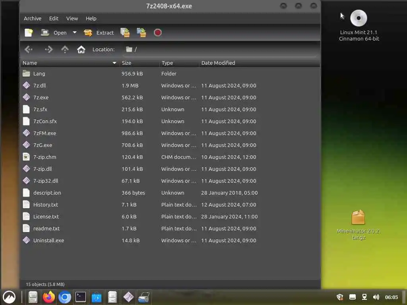Screen dimensions: 407x305
Task: Select the 7-zip.chm file icon
Action: 26,157
